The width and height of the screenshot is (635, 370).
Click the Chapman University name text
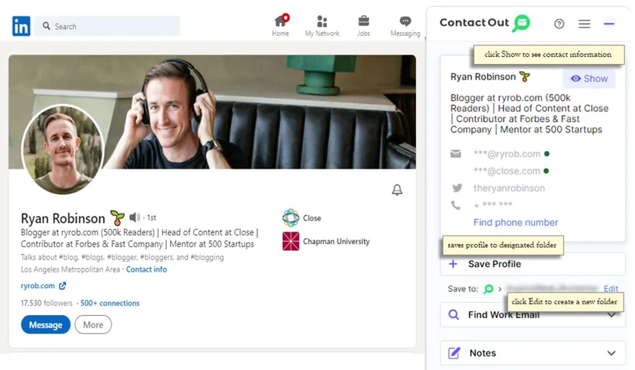tap(337, 241)
